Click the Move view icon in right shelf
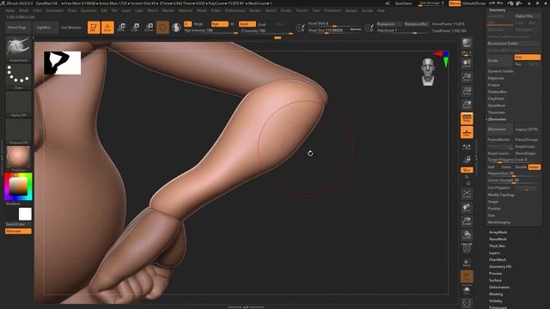Viewport: 550px width, 309px height. click(x=467, y=208)
